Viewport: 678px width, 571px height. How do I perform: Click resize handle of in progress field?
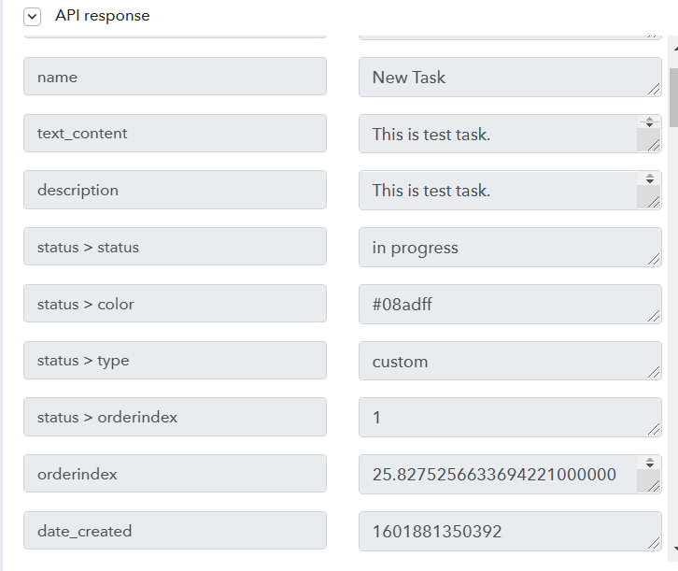tap(654, 259)
